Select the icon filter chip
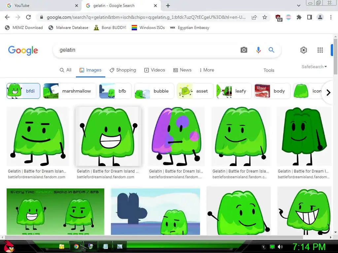This screenshot has width=338, height=253. 308,91
